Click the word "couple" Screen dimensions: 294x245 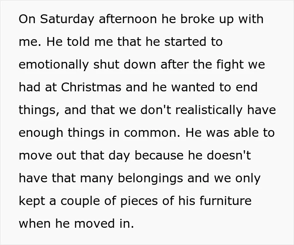point(80,201)
